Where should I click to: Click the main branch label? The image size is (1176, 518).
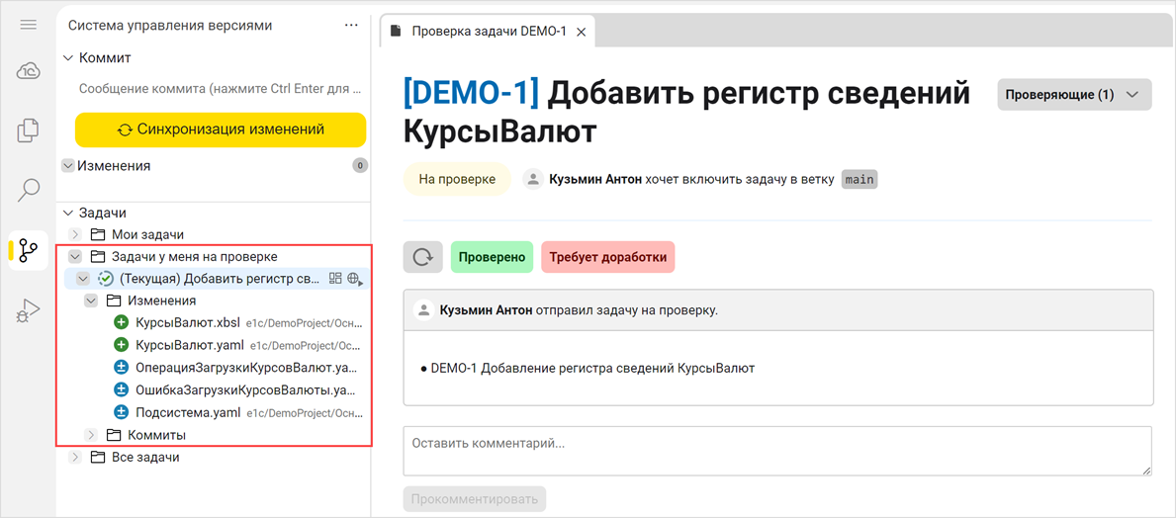pos(859,180)
